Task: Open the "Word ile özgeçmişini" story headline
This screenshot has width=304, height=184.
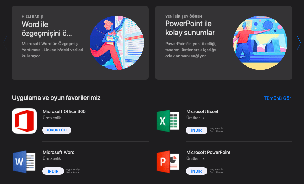Action: 47,28
